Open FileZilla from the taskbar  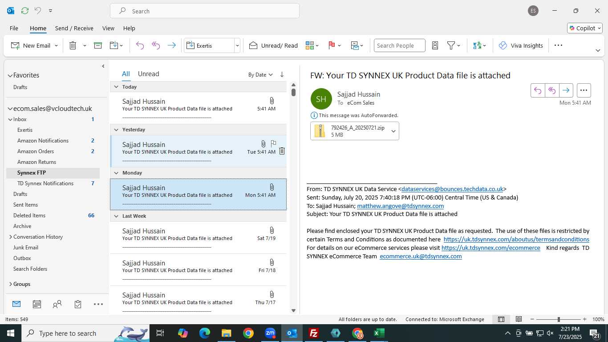(x=314, y=333)
